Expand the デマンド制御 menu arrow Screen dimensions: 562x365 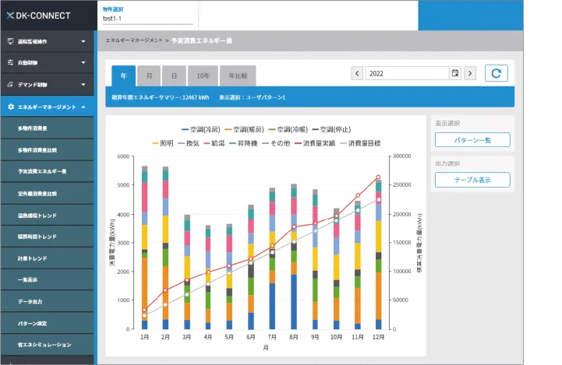pos(83,84)
